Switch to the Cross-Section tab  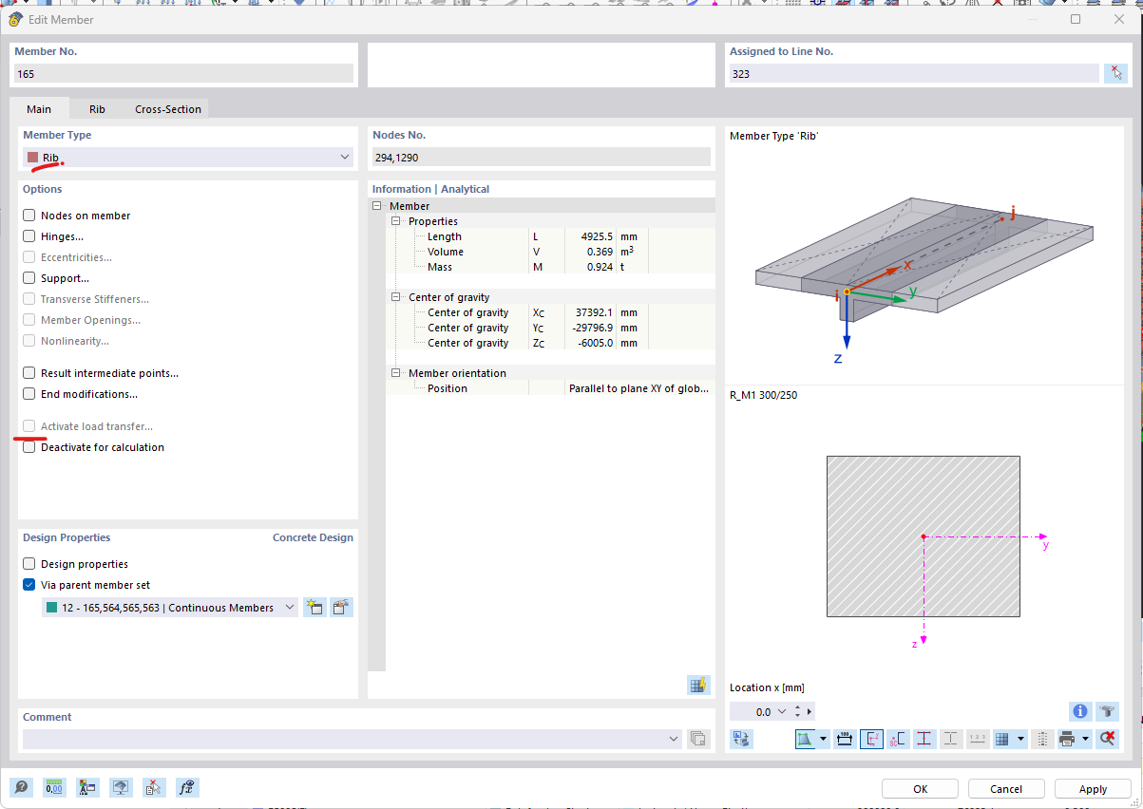[x=167, y=108]
